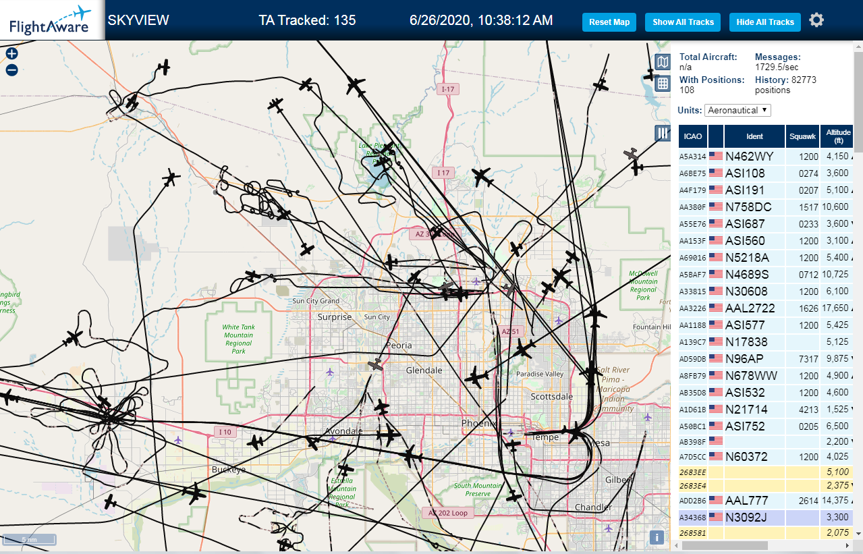The image size is (863, 554).
Task: Click Hide All Tracks button
Action: tap(765, 22)
